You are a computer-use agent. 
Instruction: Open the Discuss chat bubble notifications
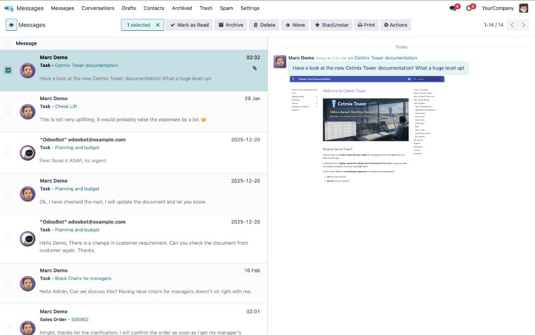(451, 7)
